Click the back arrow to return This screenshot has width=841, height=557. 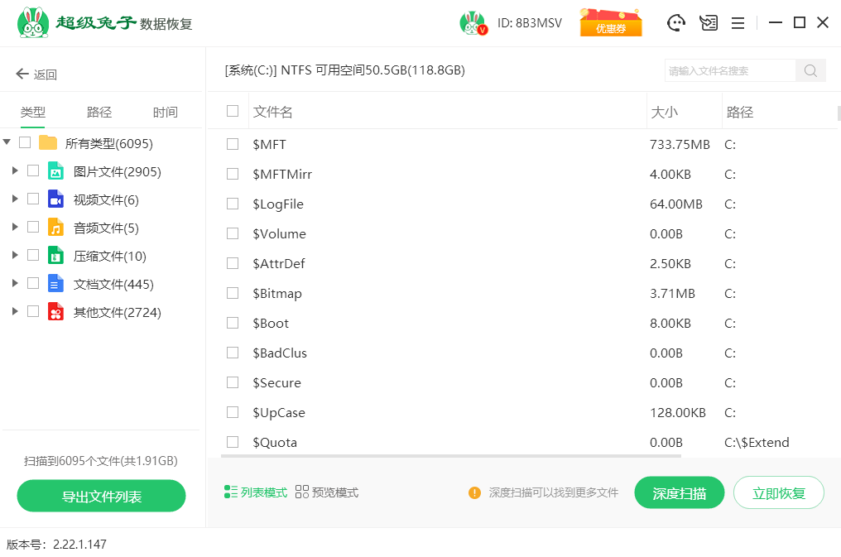pos(22,74)
